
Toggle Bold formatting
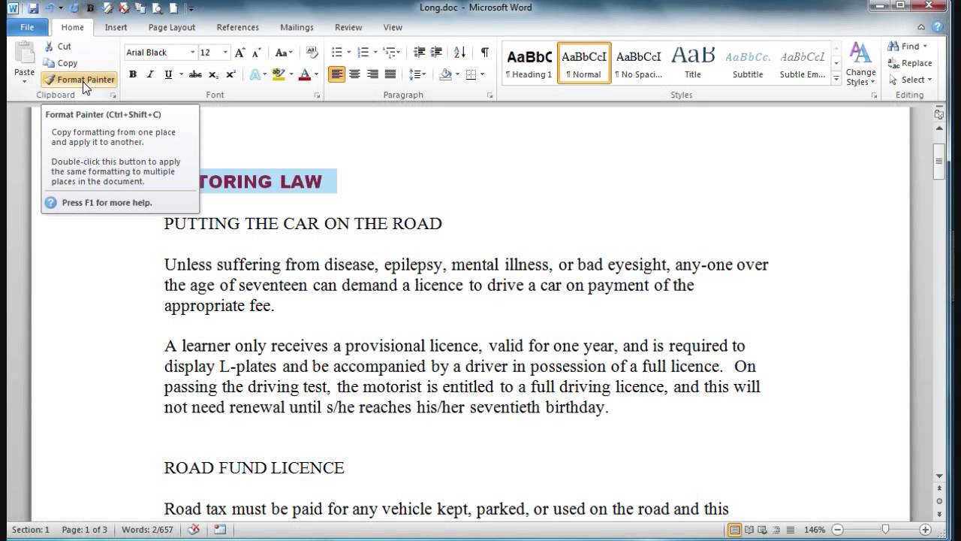click(133, 74)
